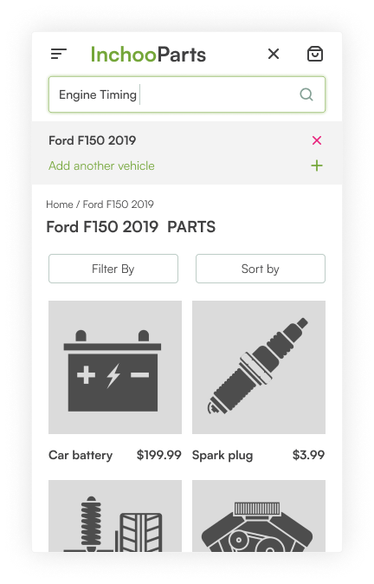Open the suspension and tire product image
Screen dimensions: 374x584
[115, 516]
